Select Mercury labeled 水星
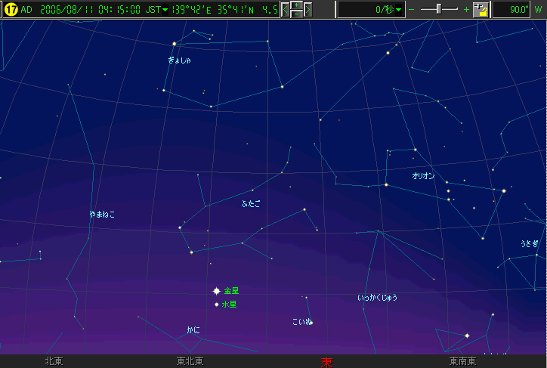547x368 pixels. [x=217, y=305]
